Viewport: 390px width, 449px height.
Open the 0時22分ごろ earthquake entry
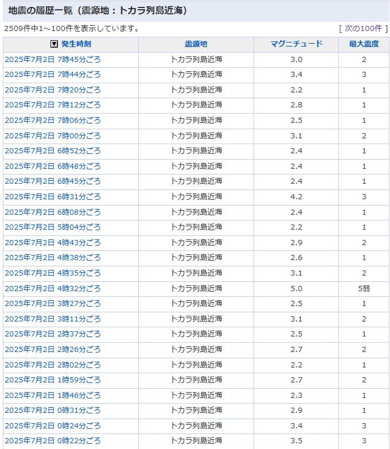click(53, 441)
